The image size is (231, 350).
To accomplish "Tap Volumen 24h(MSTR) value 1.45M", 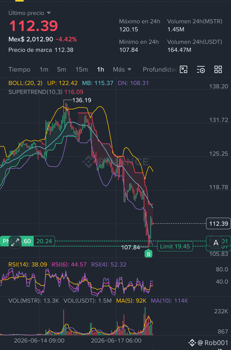I will (176, 29).
